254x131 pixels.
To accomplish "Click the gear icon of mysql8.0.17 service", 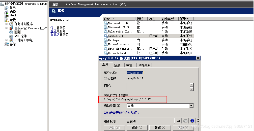I will coord(106,36).
